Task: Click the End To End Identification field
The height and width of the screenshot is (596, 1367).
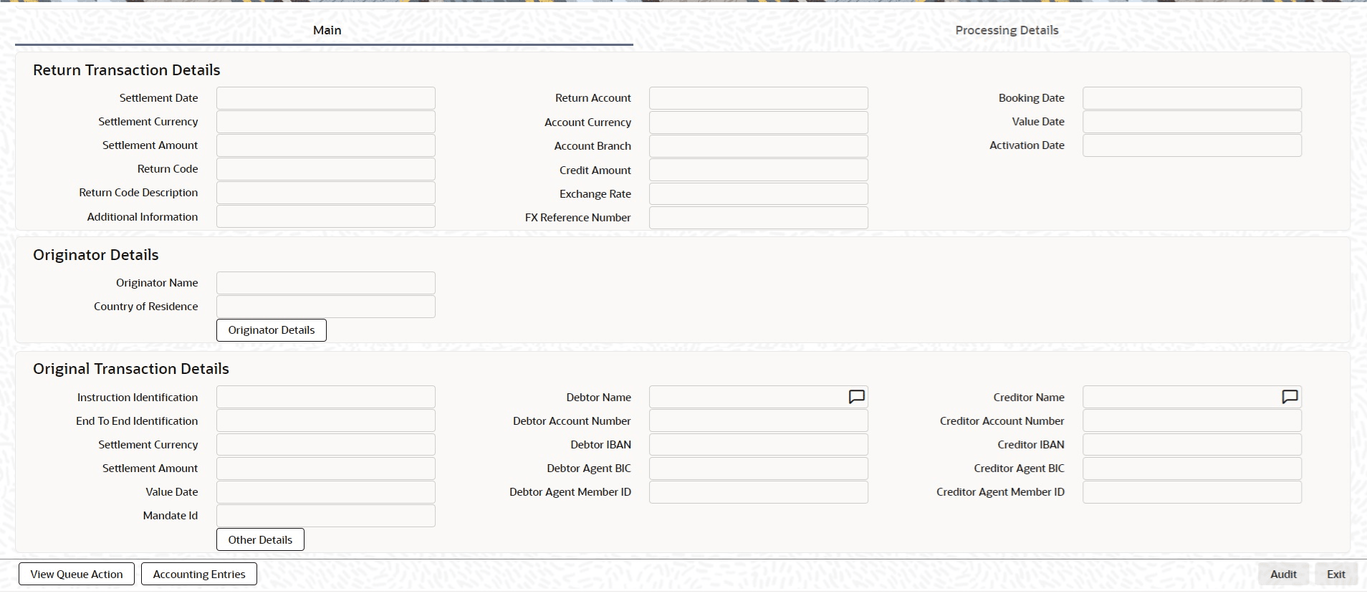Action: coord(326,420)
